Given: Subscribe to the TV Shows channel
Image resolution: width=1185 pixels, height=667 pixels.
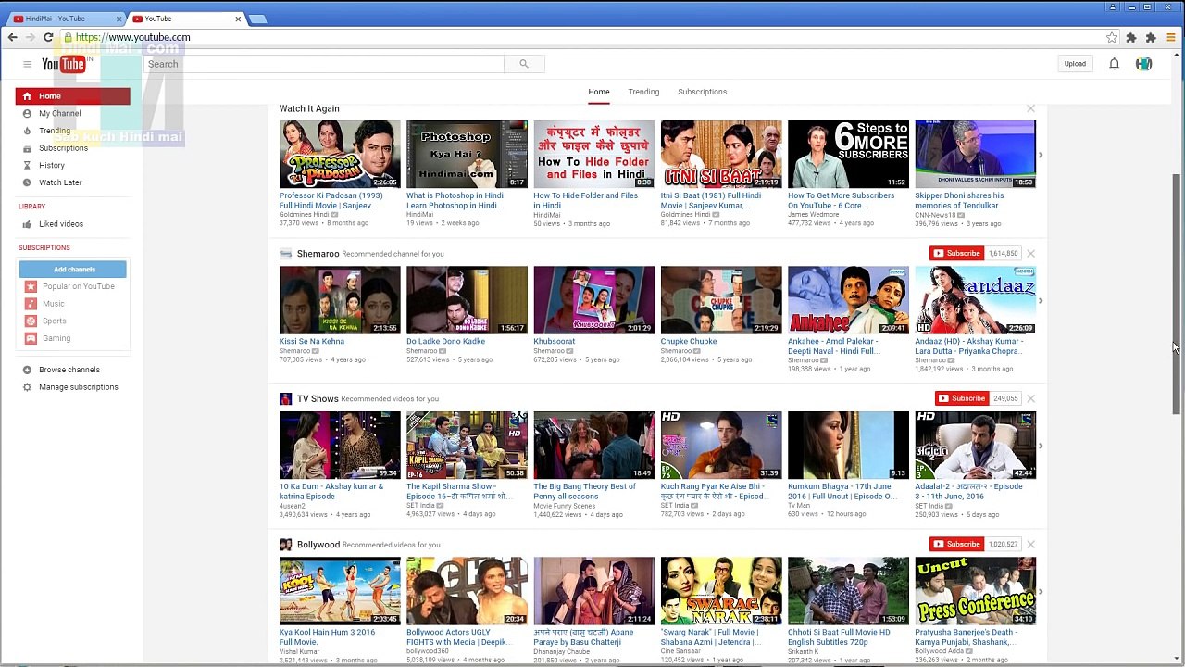Looking at the screenshot, I should 962,398.
